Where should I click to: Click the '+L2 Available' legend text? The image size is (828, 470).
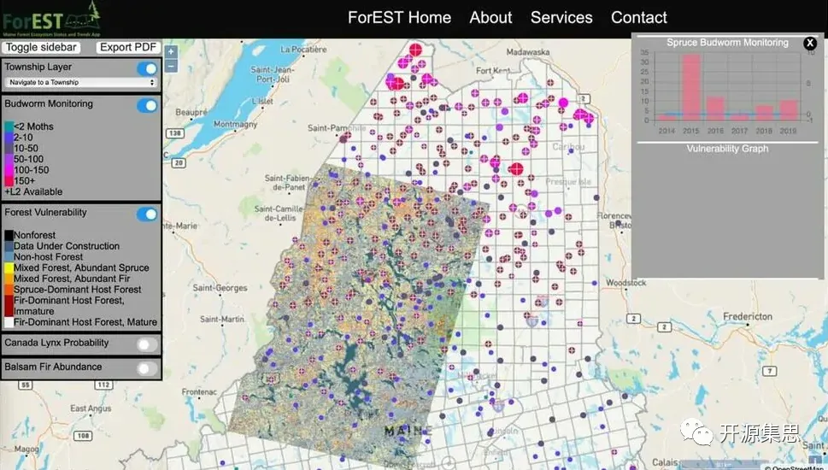(33, 191)
